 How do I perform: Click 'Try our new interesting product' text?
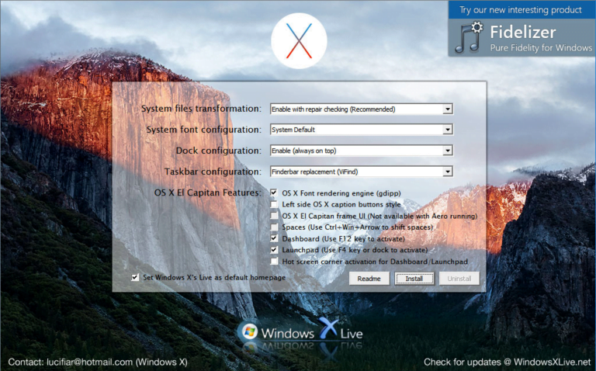pos(521,10)
